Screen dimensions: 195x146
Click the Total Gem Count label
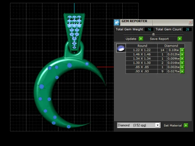[169, 29]
